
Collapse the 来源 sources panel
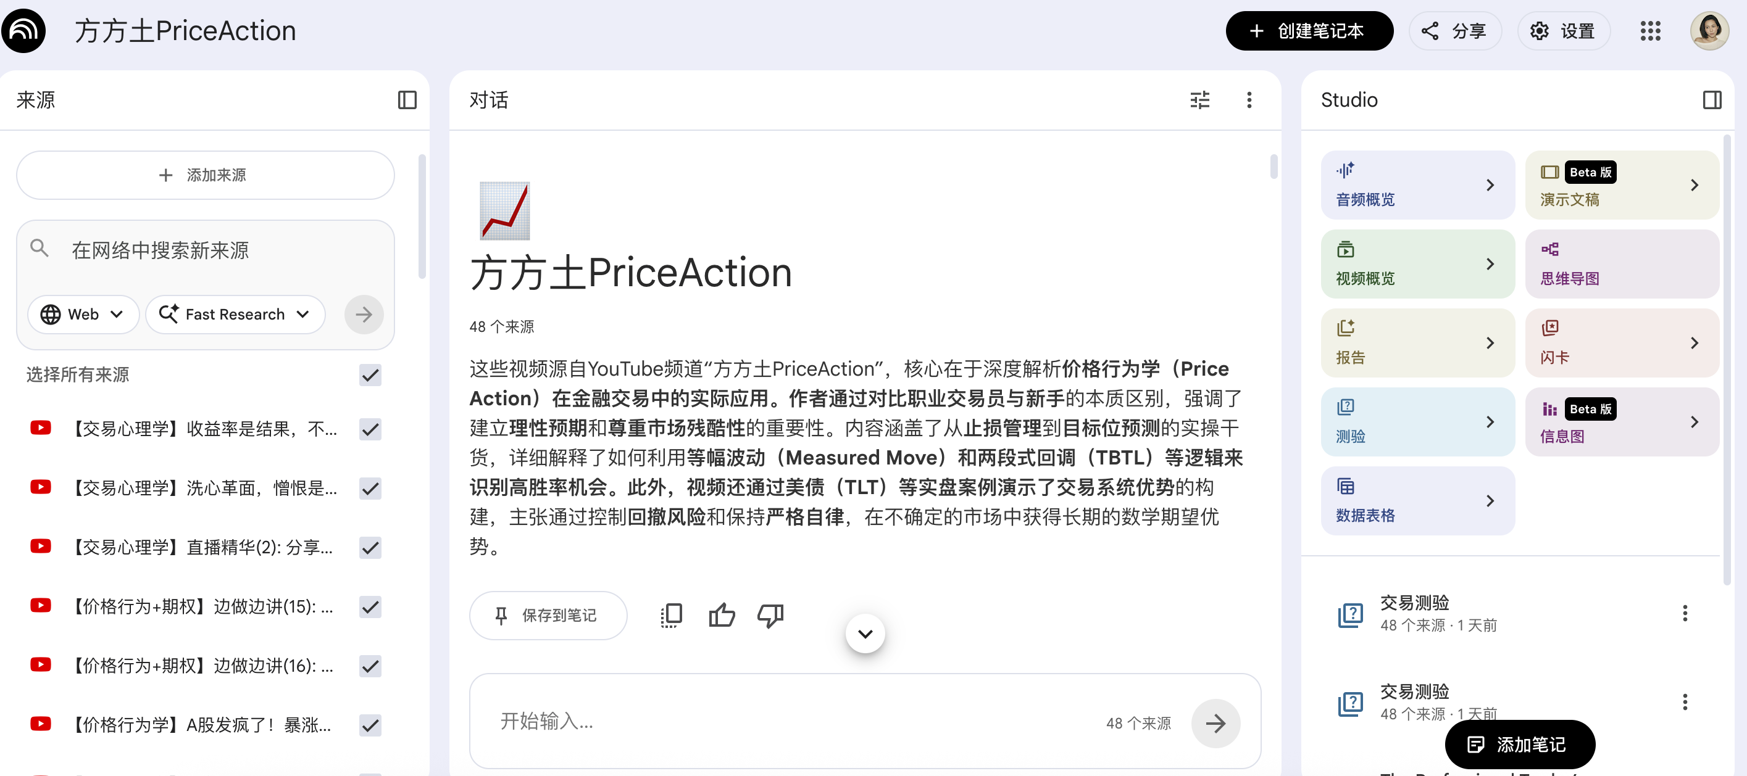pos(407,101)
